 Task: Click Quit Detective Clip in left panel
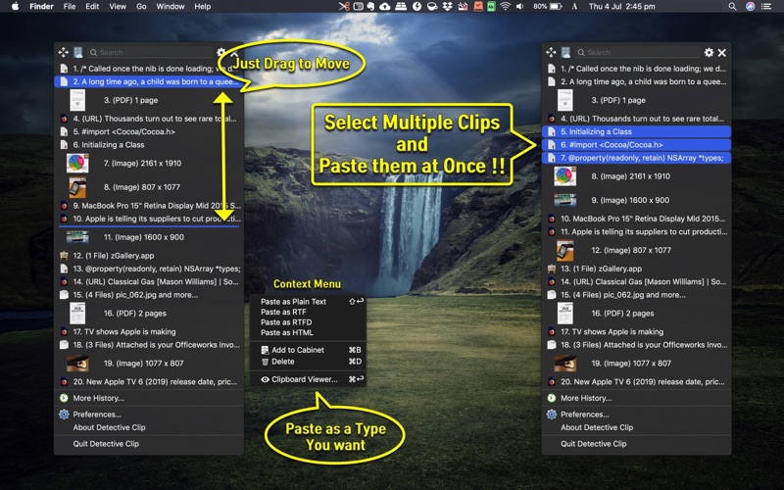(149, 444)
